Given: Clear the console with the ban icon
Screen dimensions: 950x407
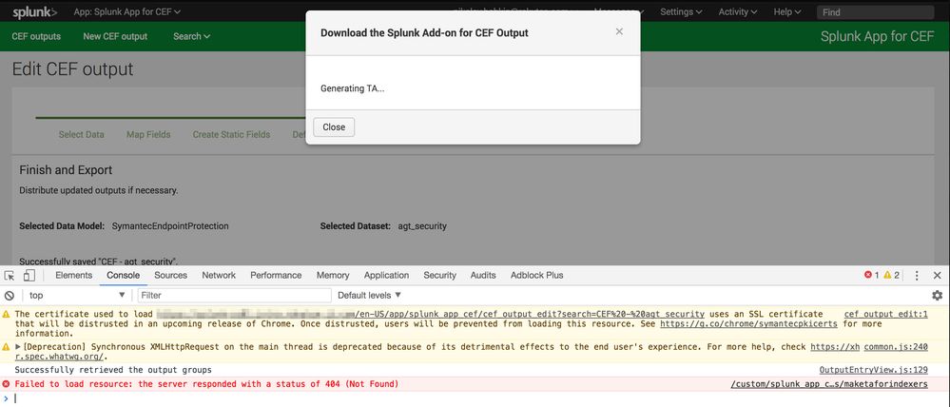Looking at the screenshot, I should point(10,296).
